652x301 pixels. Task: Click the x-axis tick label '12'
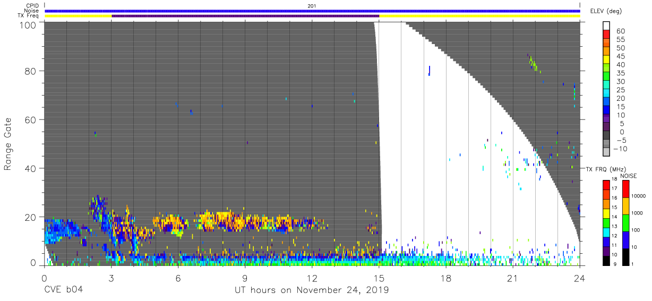click(x=312, y=278)
